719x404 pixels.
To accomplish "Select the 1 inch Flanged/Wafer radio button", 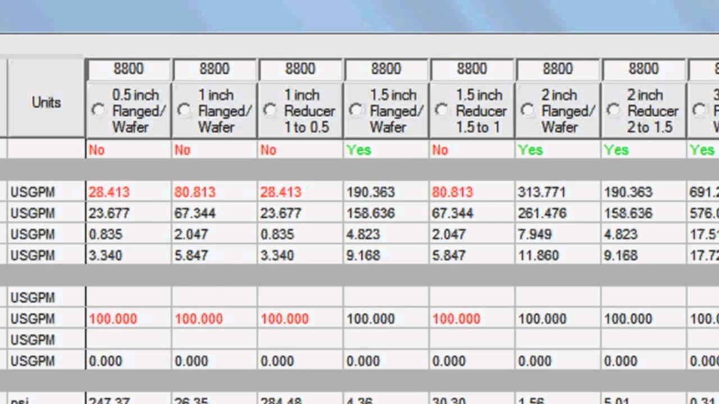I will click(x=184, y=111).
